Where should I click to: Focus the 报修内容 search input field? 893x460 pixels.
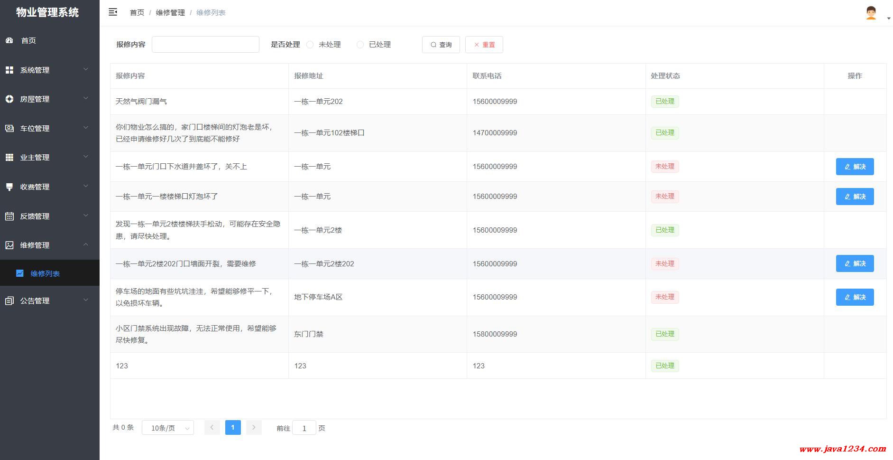pos(205,45)
